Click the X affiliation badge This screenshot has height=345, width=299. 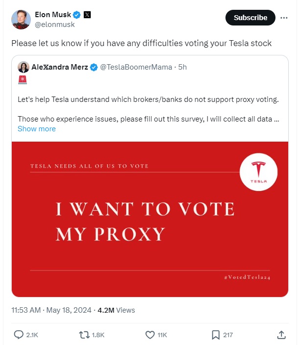86,15
